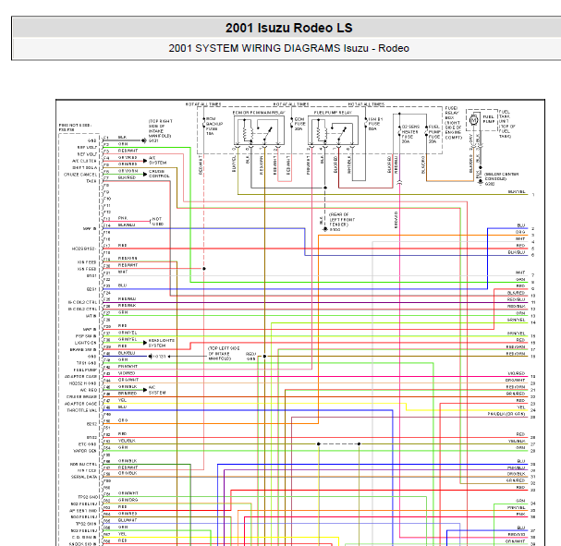The image size is (561, 546).
Task: Click the A/C CLUTCH pin label
Action: tap(84, 161)
